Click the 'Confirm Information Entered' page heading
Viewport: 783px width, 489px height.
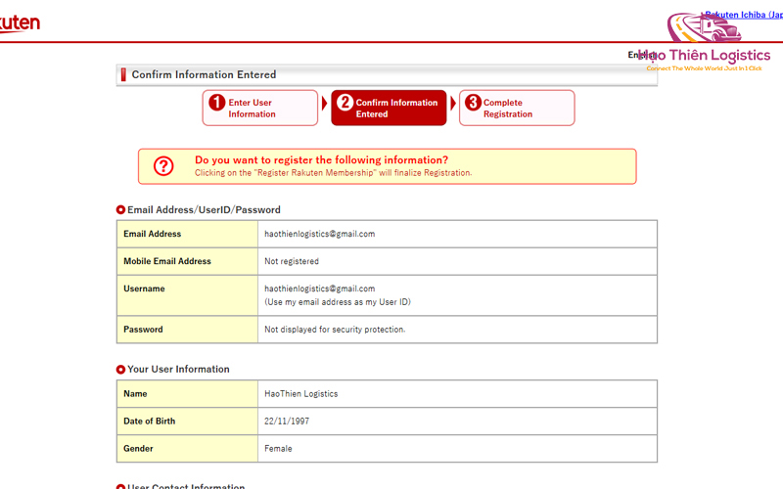click(204, 75)
